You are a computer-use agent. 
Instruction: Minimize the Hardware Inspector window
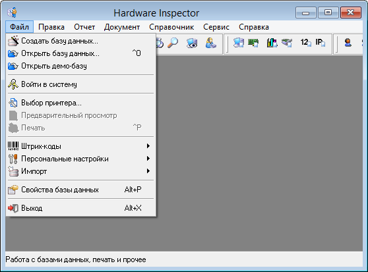click(306, 13)
